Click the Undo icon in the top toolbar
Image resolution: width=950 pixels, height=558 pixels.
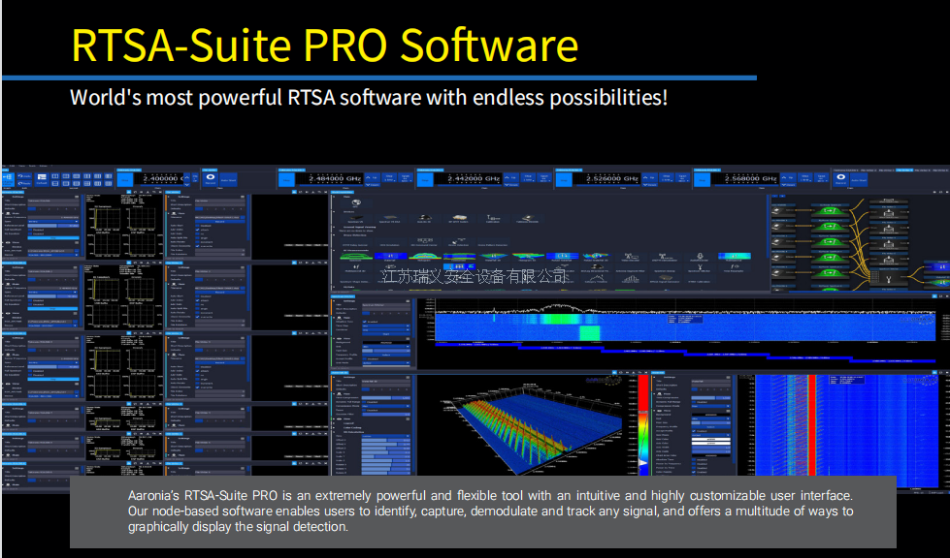tap(23, 176)
